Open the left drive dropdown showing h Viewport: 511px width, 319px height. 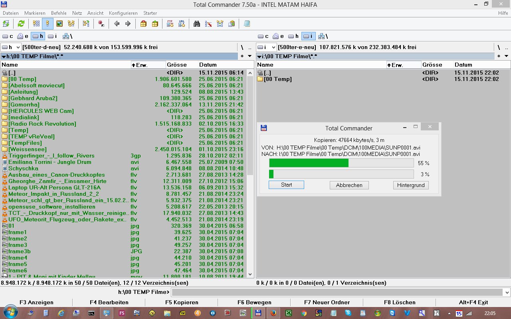(11, 47)
